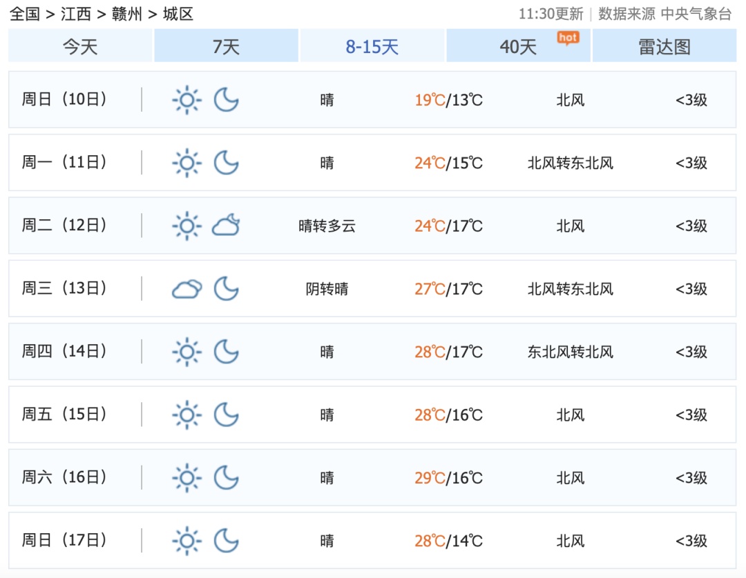Screen dimensions: 746x578
Task: Open the 8-15天 forecast tab
Action: point(372,46)
